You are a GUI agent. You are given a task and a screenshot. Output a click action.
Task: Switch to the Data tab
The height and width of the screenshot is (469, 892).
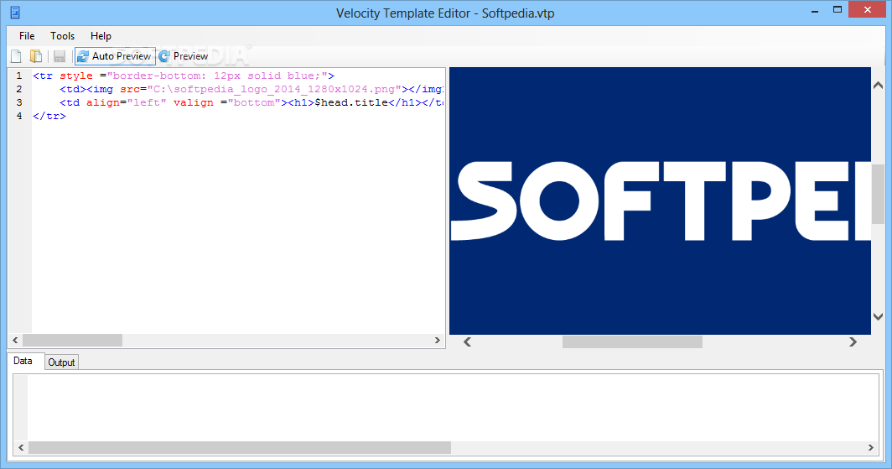coord(23,361)
